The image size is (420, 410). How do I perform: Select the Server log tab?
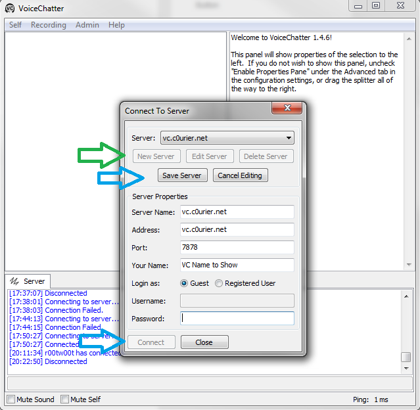[x=28, y=281]
